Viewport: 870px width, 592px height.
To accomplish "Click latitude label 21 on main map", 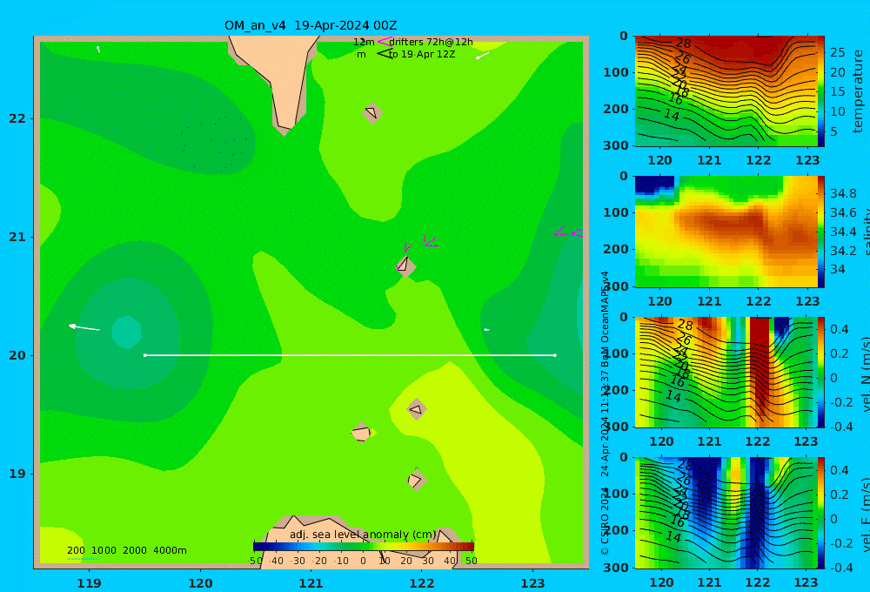I will (17, 237).
